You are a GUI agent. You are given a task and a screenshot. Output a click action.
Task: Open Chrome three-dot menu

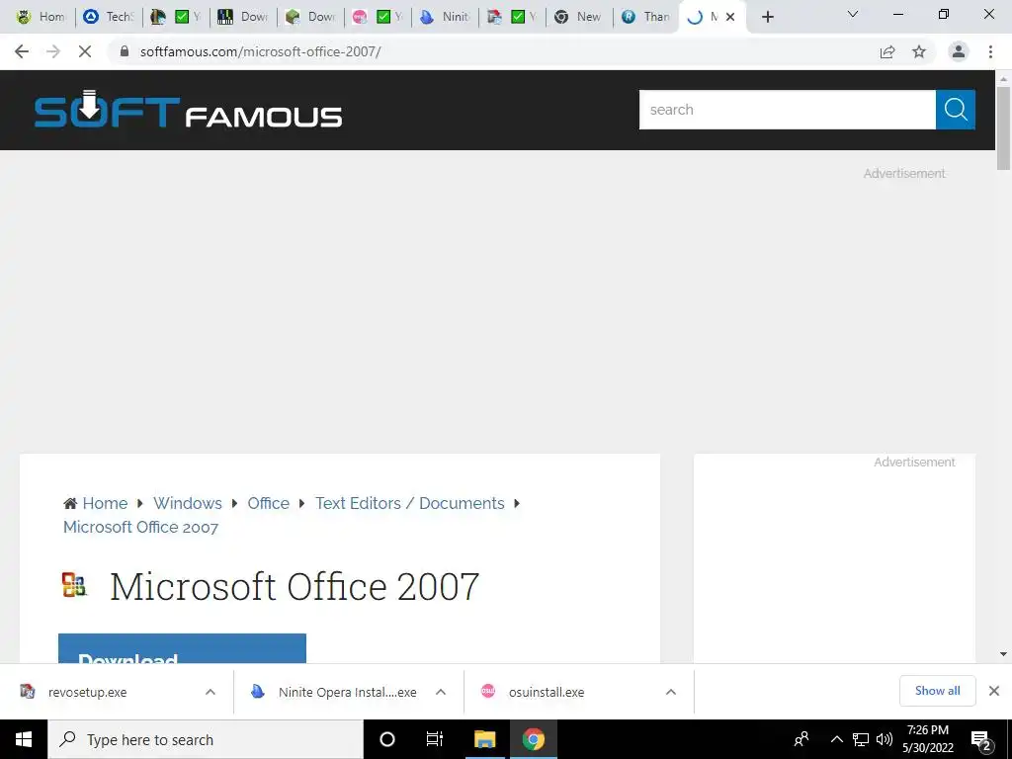(990, 51)
